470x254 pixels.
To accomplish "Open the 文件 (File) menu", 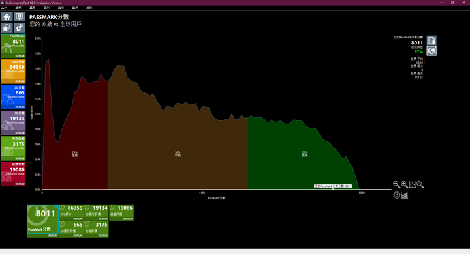I will tap(4, 7).
